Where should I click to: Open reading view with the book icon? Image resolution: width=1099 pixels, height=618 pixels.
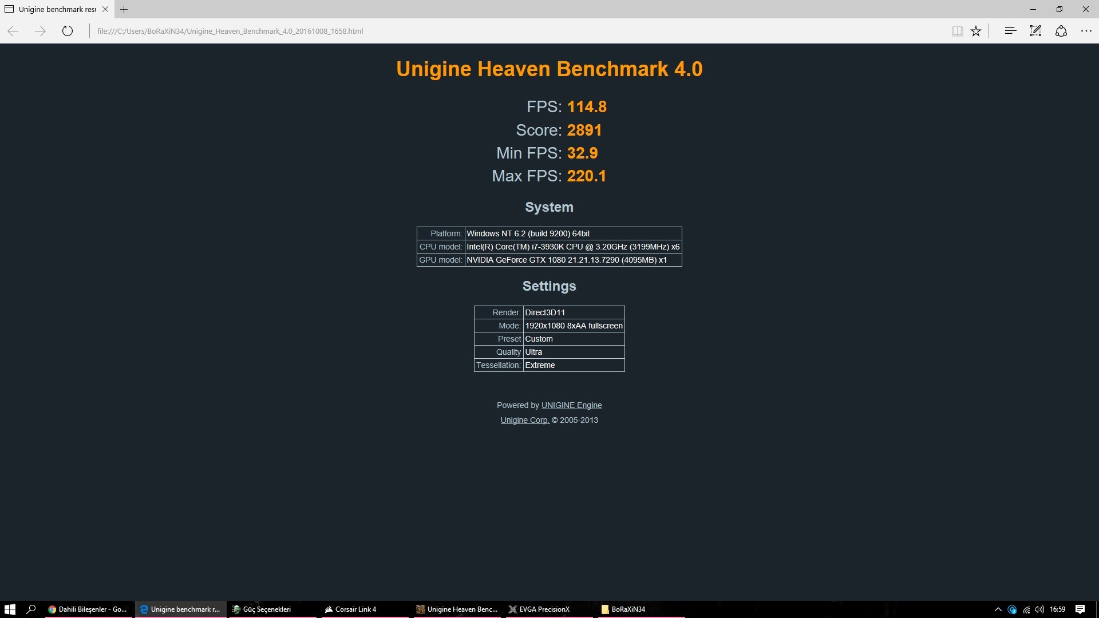coord(957,31)
